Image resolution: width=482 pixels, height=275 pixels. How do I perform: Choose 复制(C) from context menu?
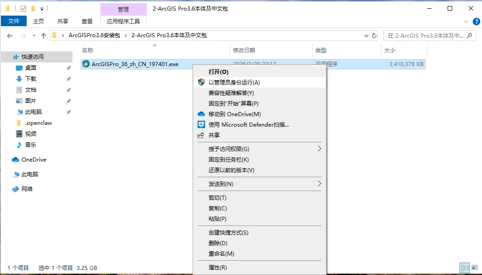coord(260,208)
